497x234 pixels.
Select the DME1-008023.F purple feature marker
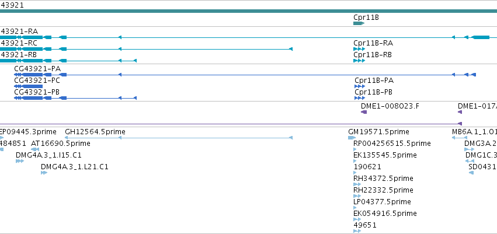pyautogui.click(x=364, y=112)
